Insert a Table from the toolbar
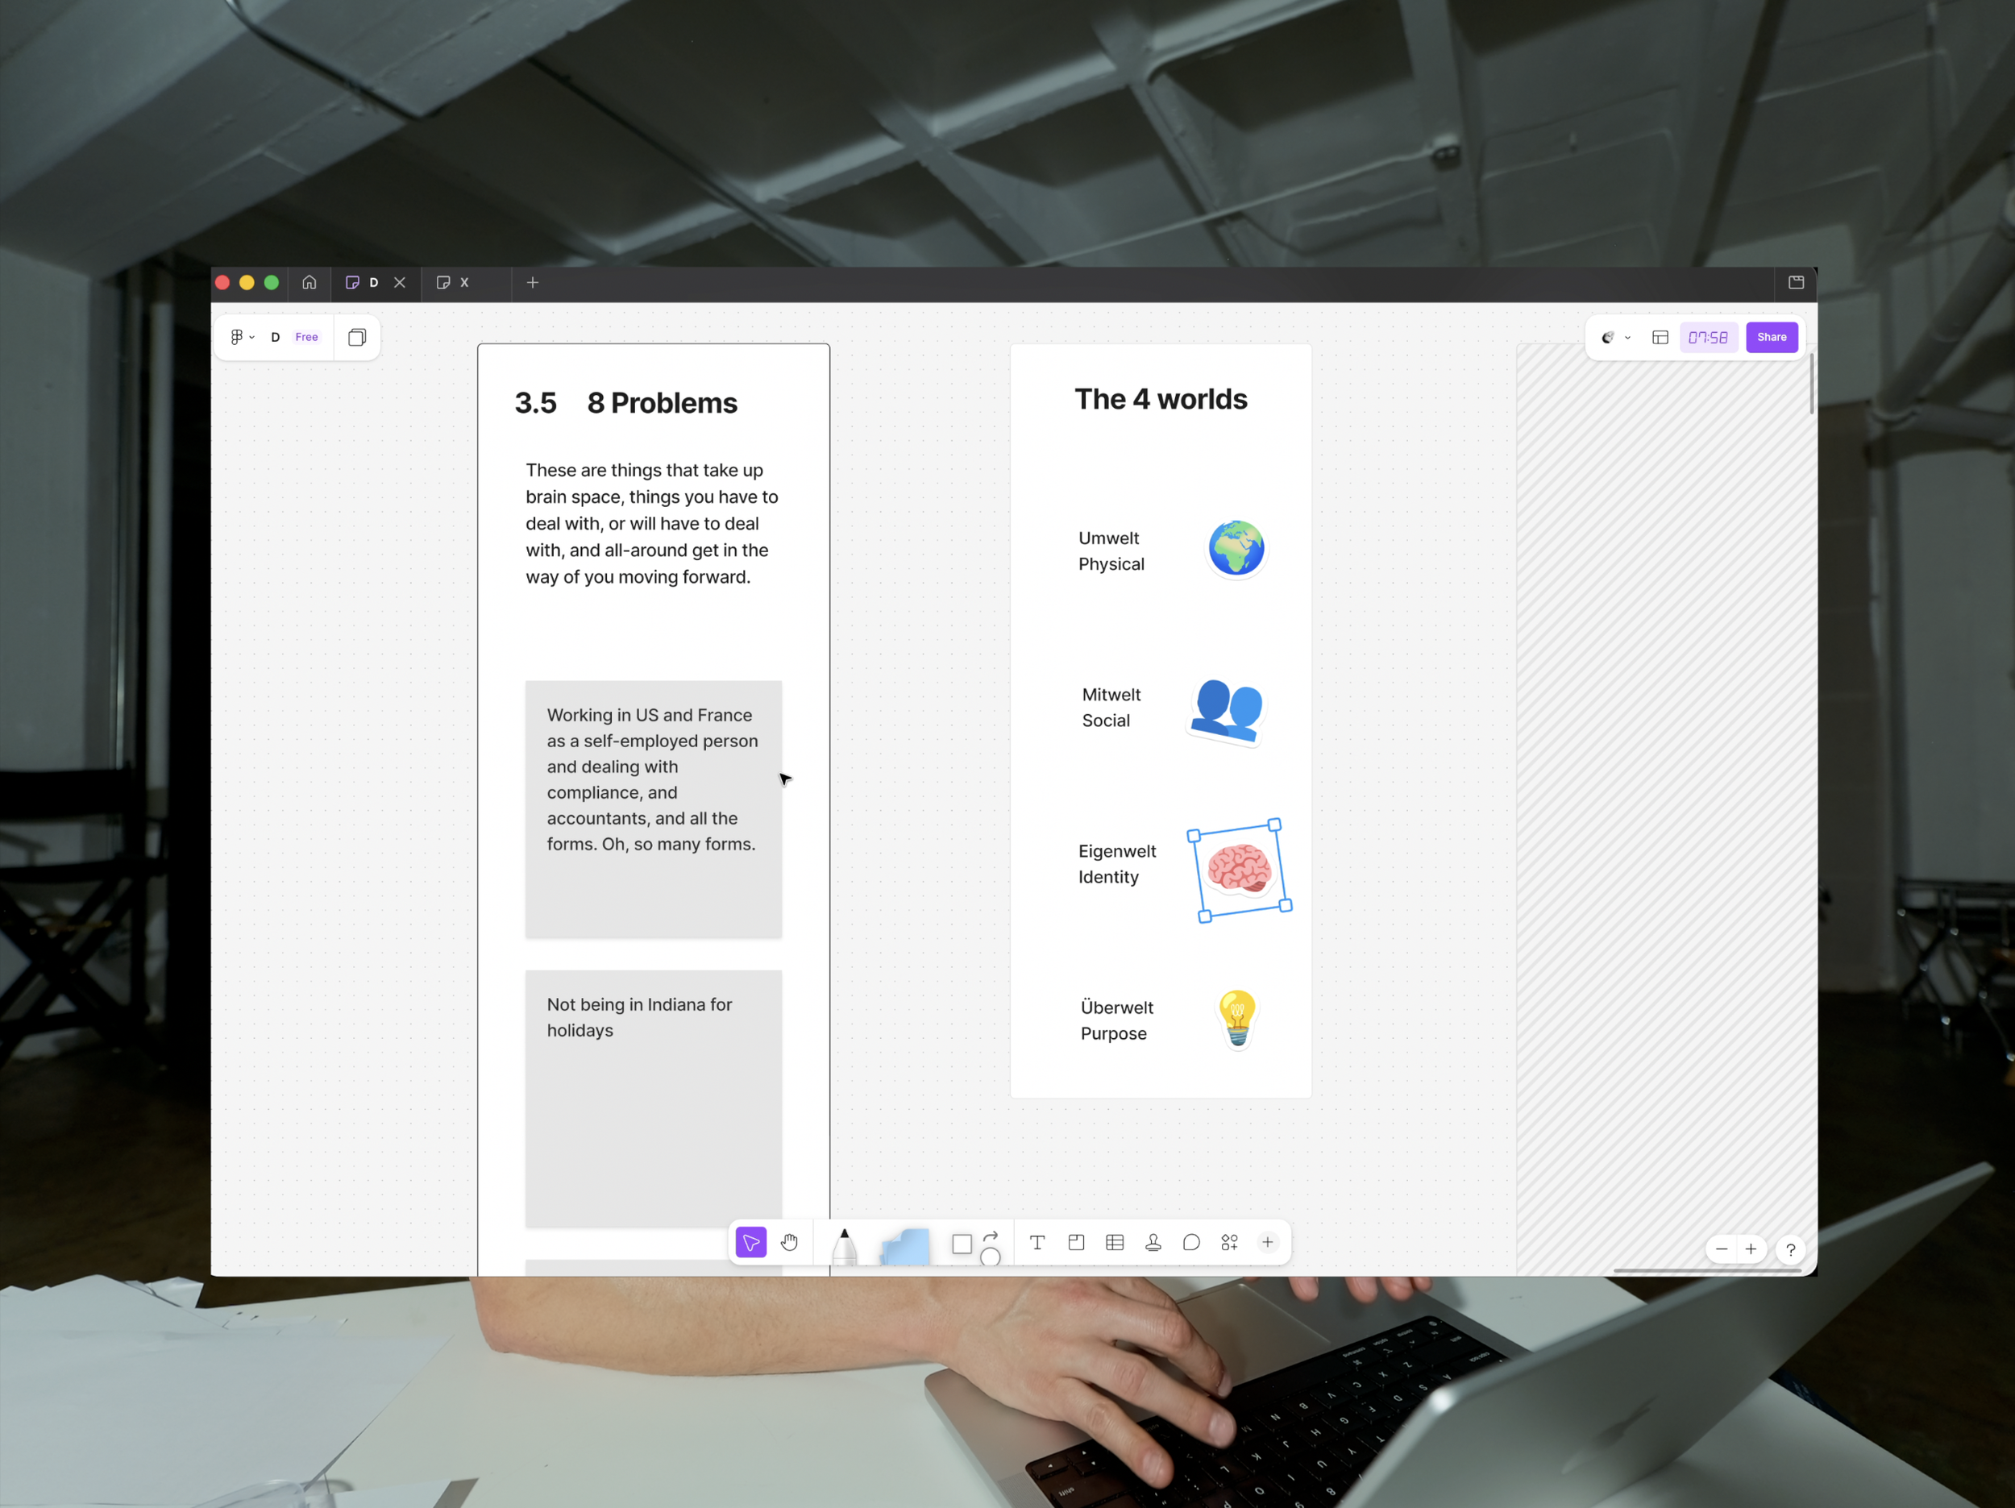2015x1508 pixels. pos(1114,1242)
